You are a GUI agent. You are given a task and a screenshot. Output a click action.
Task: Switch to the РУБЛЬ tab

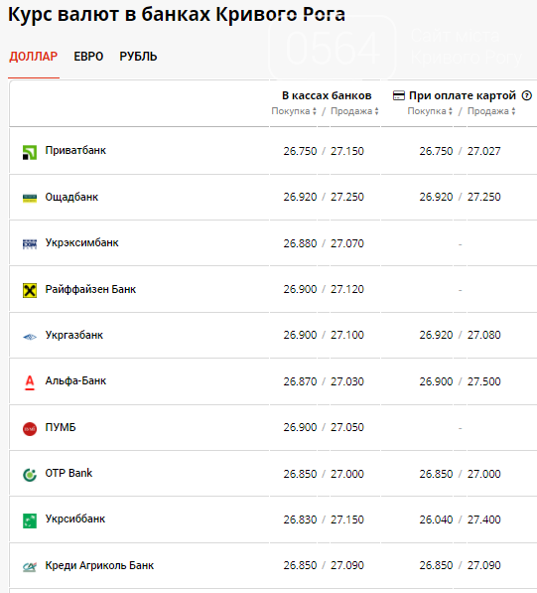pos(138,57)
